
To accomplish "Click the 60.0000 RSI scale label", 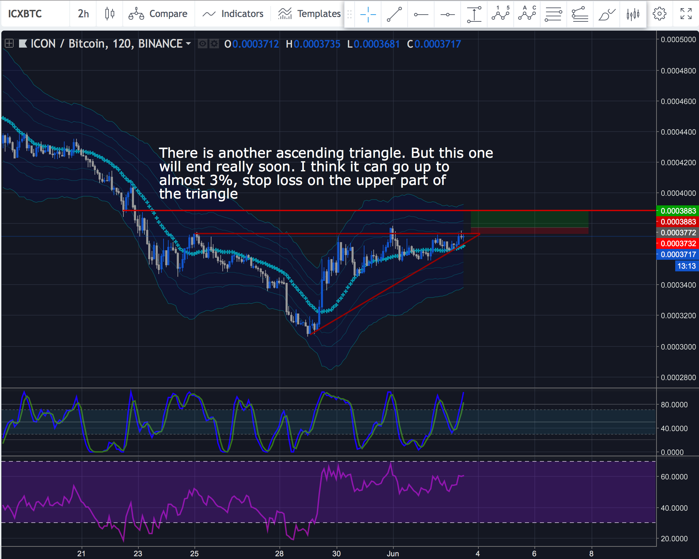I will [x=674, y=477].
